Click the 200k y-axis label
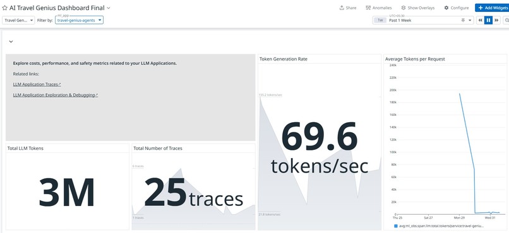509x233 pixels. (392, 90)
